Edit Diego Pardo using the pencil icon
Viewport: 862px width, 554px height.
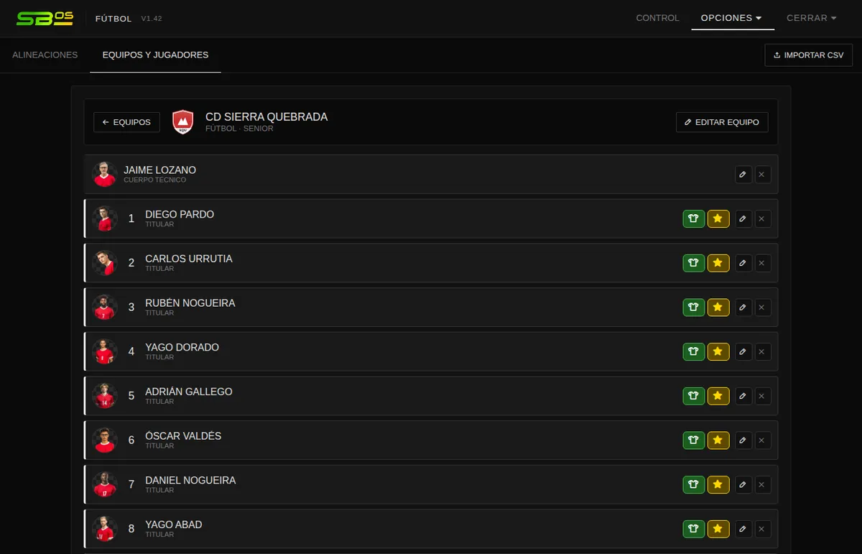pos(743,219)
